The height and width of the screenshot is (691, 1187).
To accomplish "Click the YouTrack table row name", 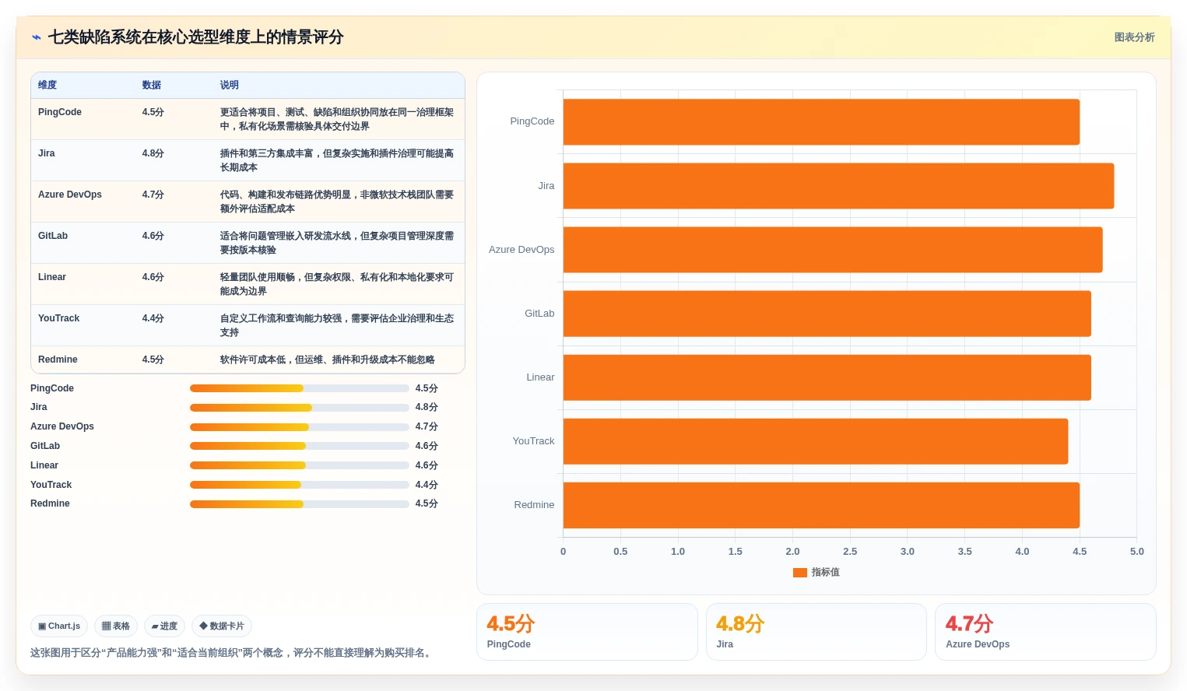I will [59, 318].
